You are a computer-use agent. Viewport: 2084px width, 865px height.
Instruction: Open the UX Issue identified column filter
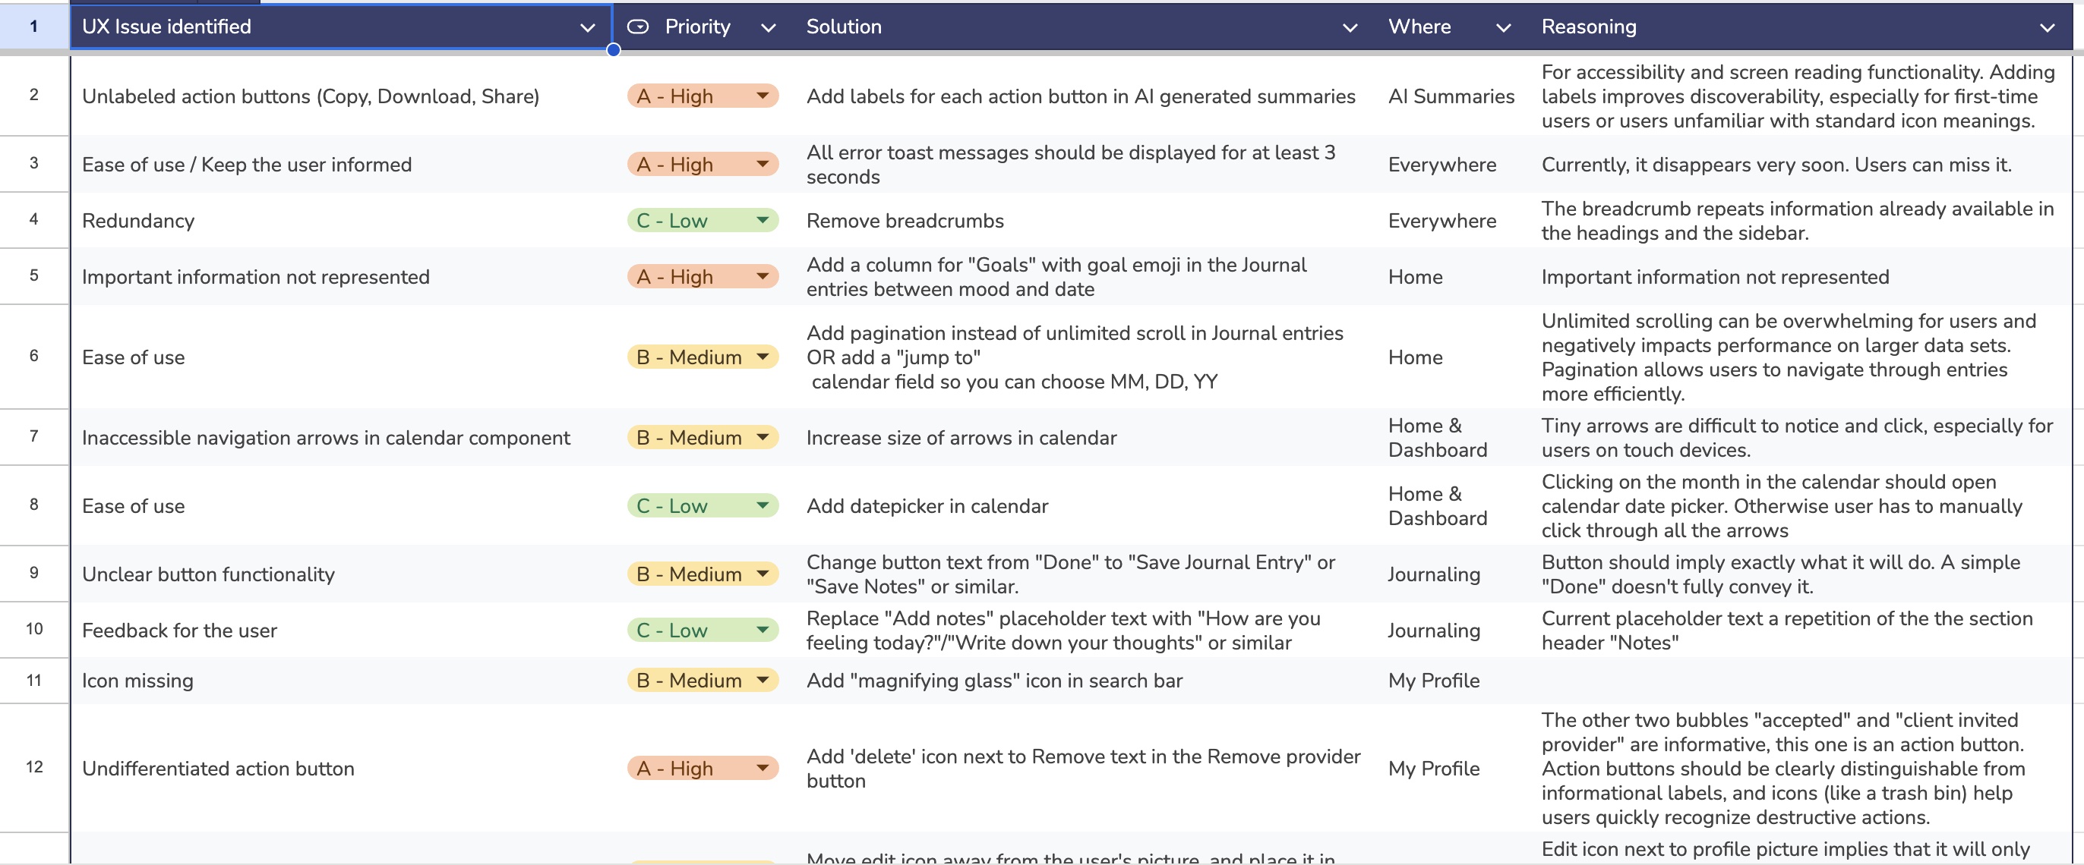587,27
